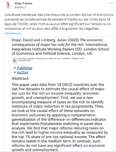Viewport: 116px width, 152px height.
Task: Open the @attac_fr handle link
Action: 21,7
